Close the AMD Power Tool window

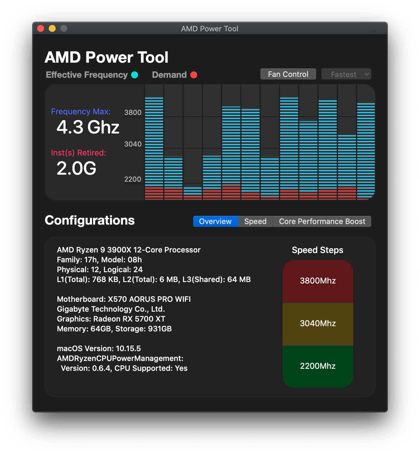41,28
